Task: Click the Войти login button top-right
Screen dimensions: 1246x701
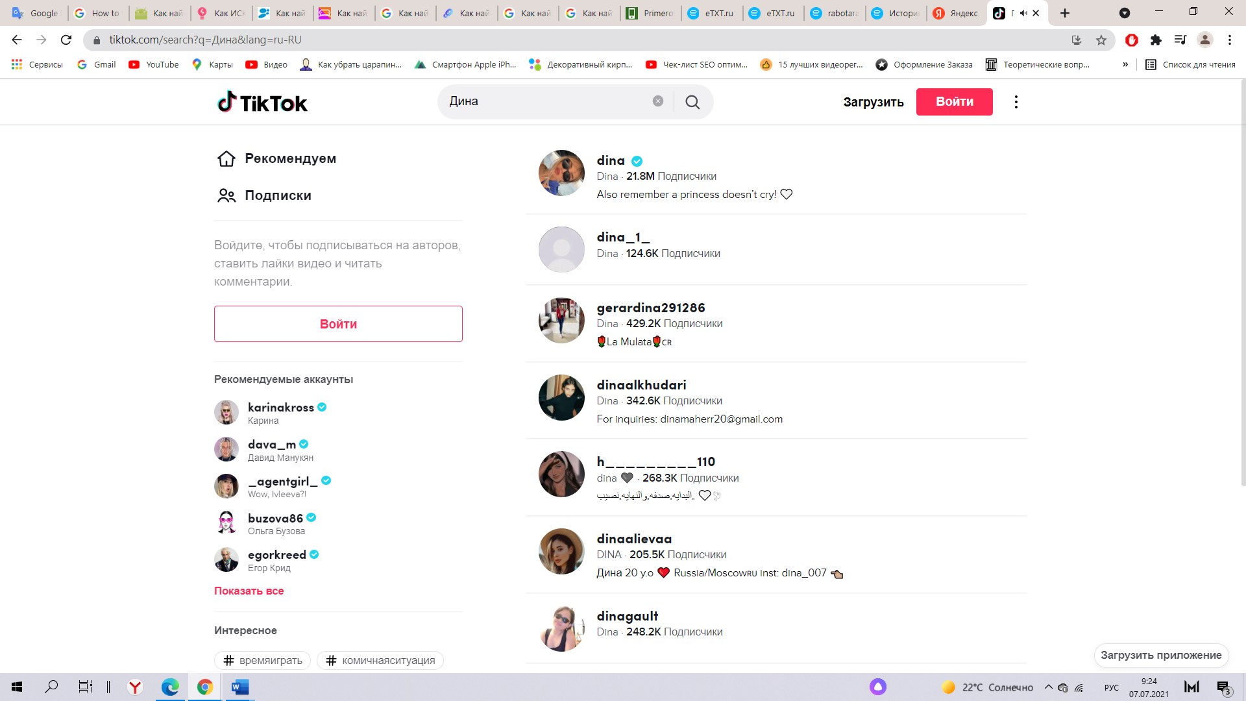Action: pyautogui.click(x=954, y=102)
